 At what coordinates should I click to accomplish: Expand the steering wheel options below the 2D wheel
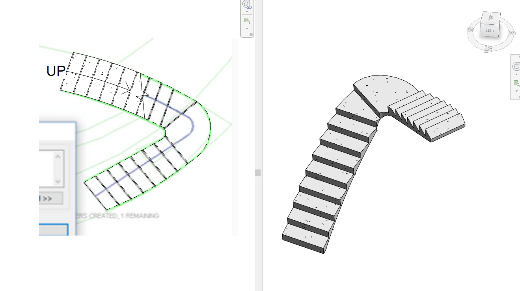pos(247,12)
